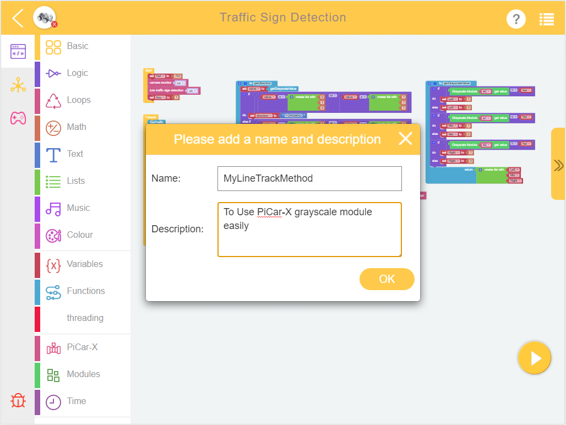Image resolution: width=566 pixels, height=425 pixels.
Task: Open the list menu icon top right
Action: (547, 19)
